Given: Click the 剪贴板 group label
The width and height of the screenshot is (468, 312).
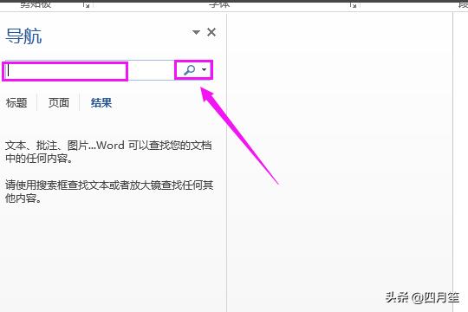Looking at the screenshot, I should tap(36, 4).
